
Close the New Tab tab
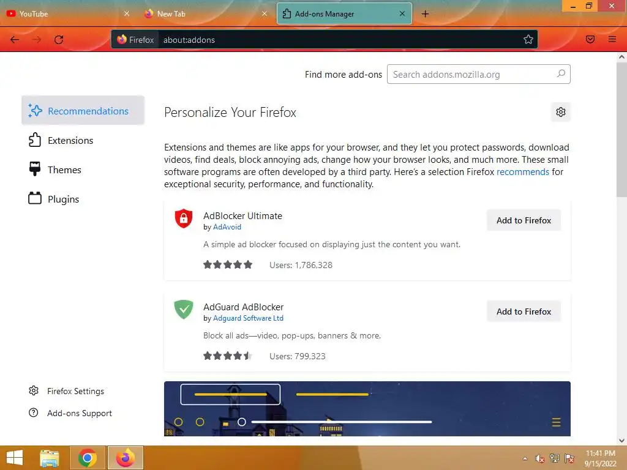coord(265,13)
